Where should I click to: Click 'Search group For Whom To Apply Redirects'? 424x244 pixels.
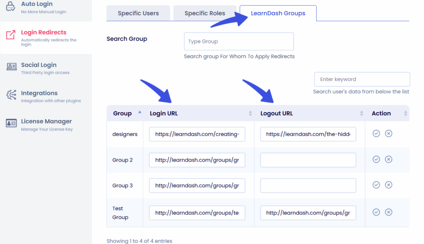pyautogui.click(x=239, y=56)
